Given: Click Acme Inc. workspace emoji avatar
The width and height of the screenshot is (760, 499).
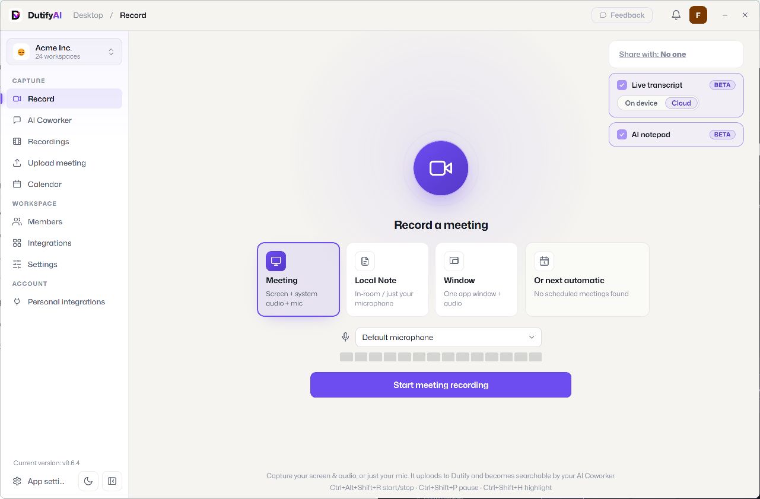Looking at the screenshot, I should [21, 52].
